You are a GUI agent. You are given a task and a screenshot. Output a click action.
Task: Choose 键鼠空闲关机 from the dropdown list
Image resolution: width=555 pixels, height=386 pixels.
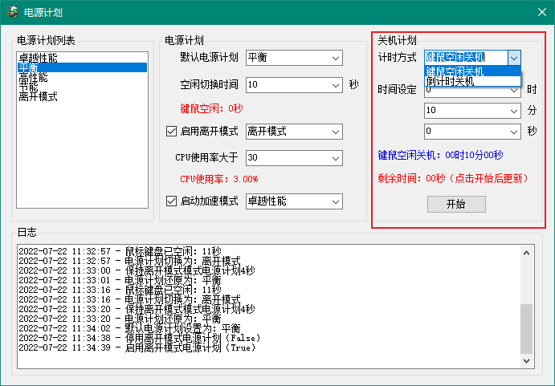click(472, 71)
